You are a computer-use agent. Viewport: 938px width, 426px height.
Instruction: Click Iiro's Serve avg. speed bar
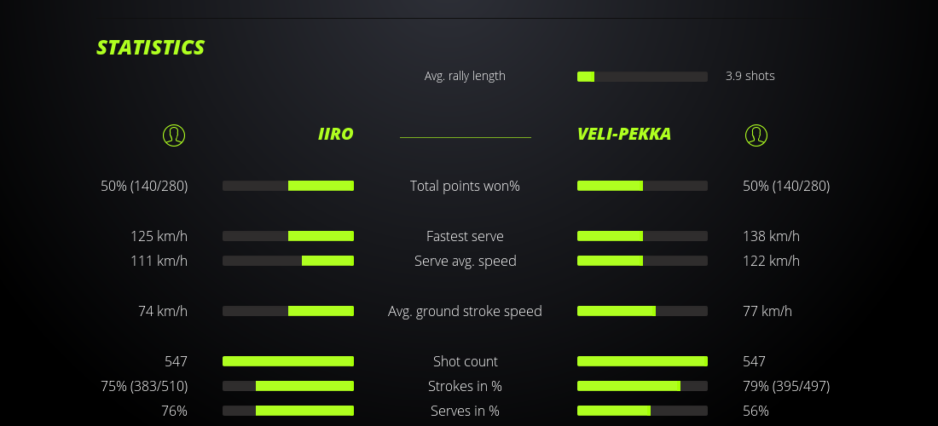click(288, 261)
